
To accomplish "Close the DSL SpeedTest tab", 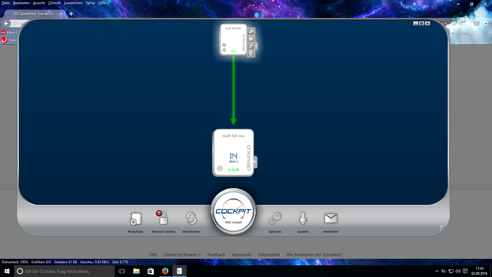I will (x=61, y=14).
